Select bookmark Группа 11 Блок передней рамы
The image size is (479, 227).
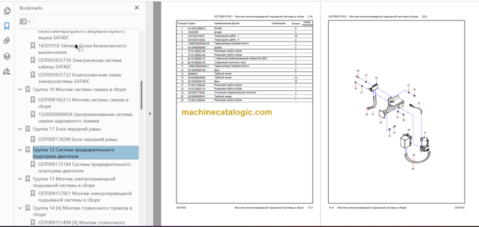click(x=67, y=129)
